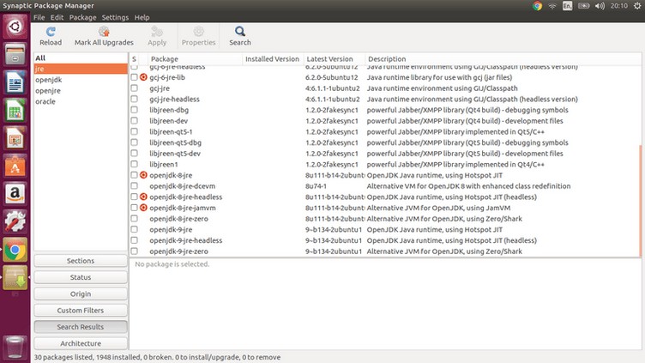Viewport: 645px width, 363px height.
Task: Open Google Chrome from dock
Action: (x=15, y=250)
